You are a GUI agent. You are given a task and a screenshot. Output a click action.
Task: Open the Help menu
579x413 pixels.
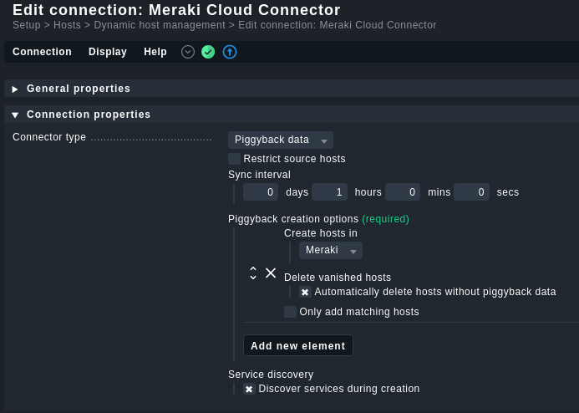155,52
